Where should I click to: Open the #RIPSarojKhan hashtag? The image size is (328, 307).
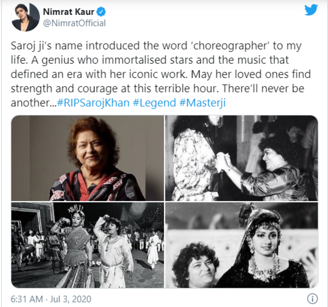coord(93,103)
